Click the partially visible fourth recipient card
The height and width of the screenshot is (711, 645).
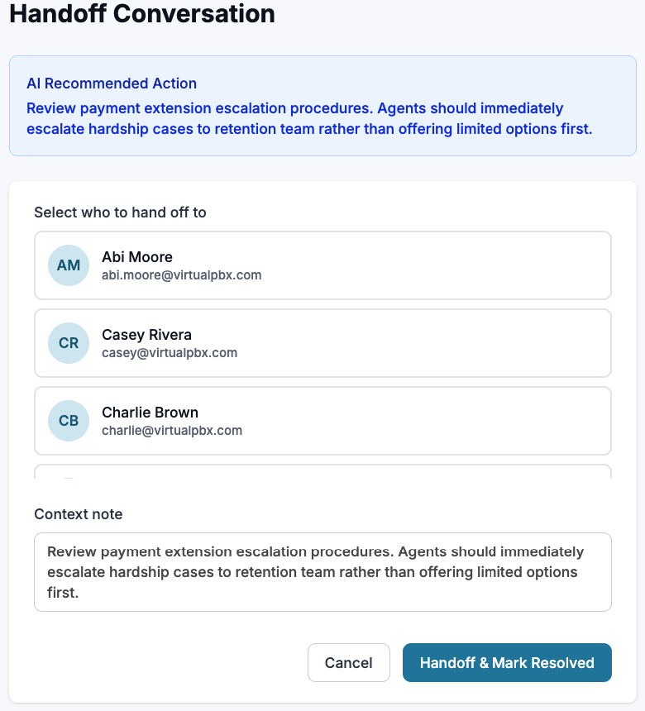(x=322, y=471)
